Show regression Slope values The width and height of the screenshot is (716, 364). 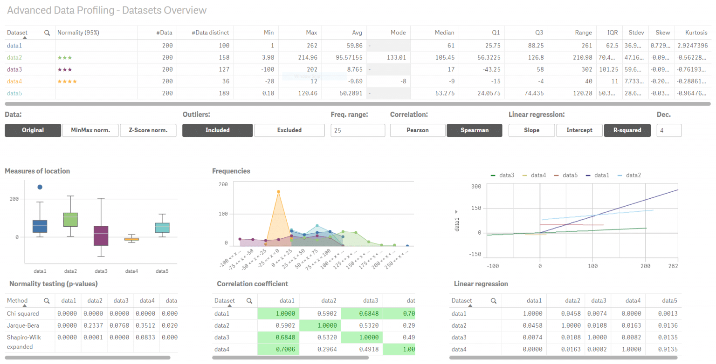(x=531, y=130)
